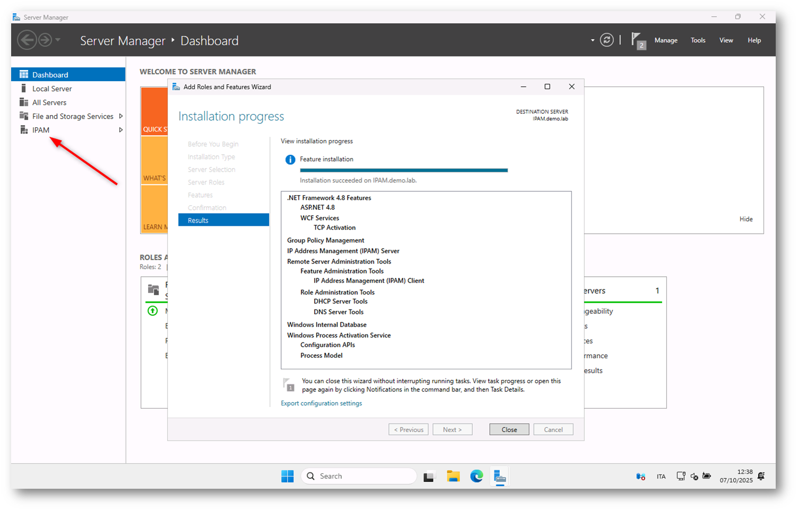Click the task flag icon in the wizard
This screenshot has width=798, height=511.
pyautogui.click(x=289, y=384)
